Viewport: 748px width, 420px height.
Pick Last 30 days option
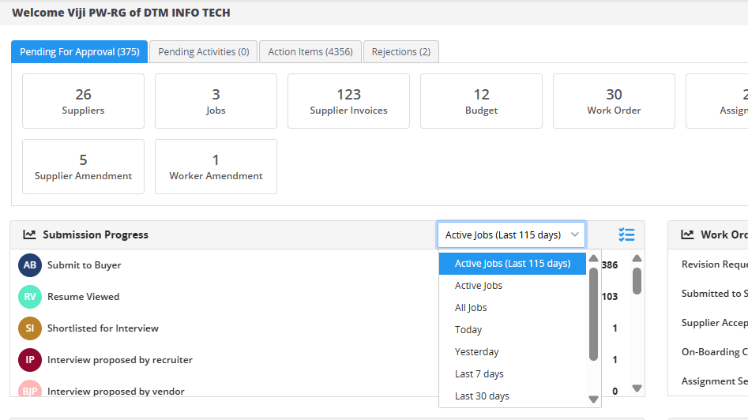click(513, 396)
